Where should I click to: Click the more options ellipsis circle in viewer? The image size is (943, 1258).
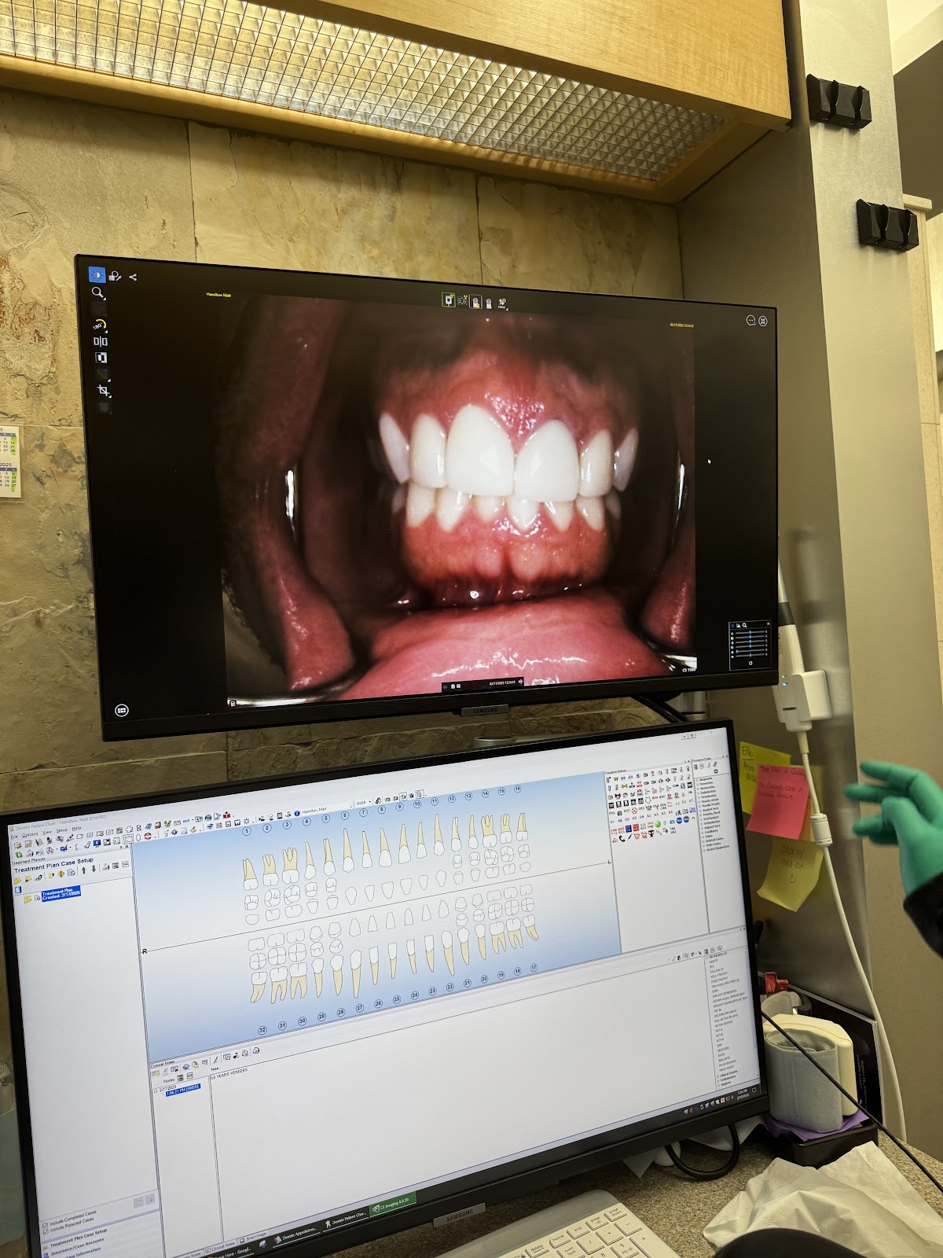pos(750,320)
